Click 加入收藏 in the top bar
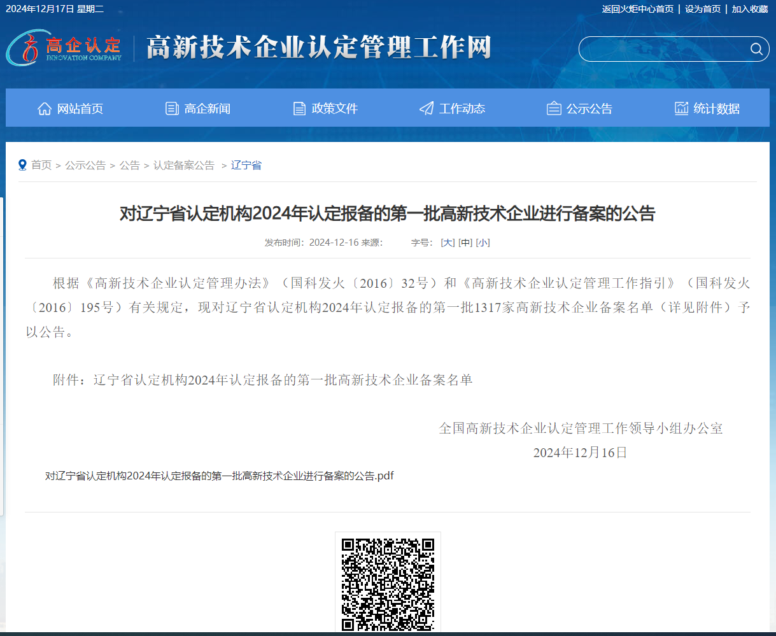 pyautogui.click(x=749, y=9)
